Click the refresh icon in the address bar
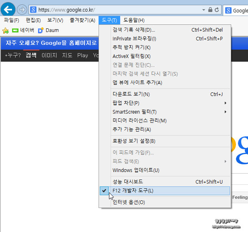This screenshot has height=232, width=248. [x=217, y=10]
